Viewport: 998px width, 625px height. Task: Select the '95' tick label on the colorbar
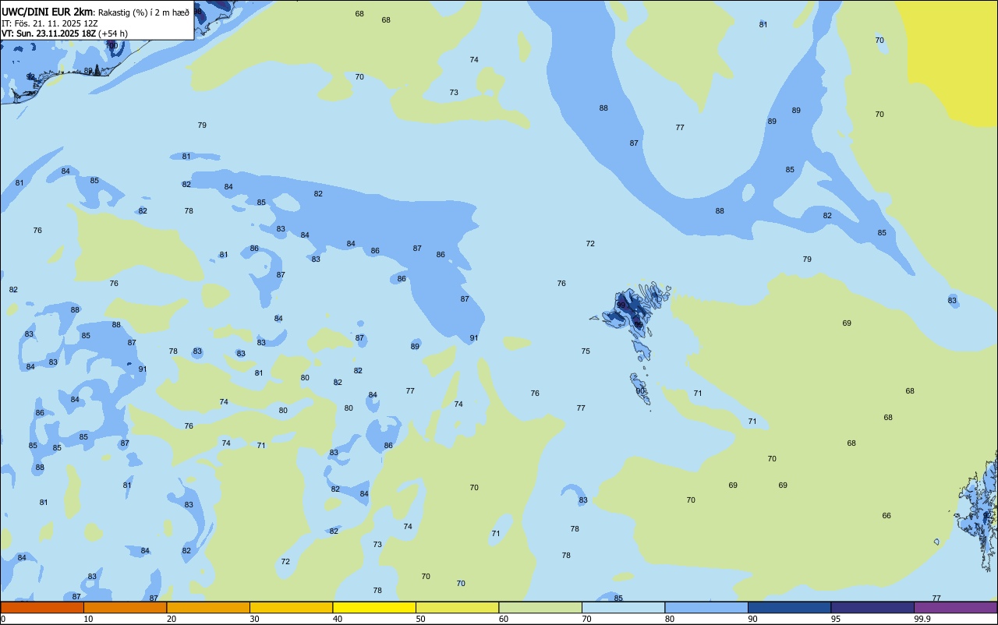coord(836,619)
